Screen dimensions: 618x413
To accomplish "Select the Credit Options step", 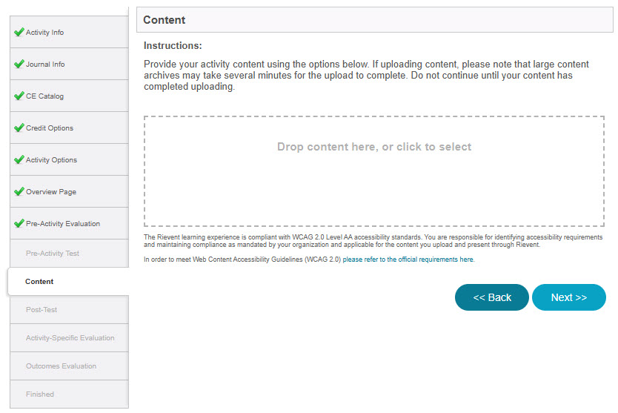I will coord(69,128).
